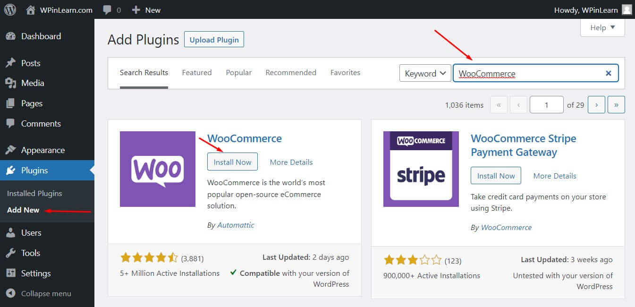
Task: Click the Users person icon
Action: (x=10, y=233)
